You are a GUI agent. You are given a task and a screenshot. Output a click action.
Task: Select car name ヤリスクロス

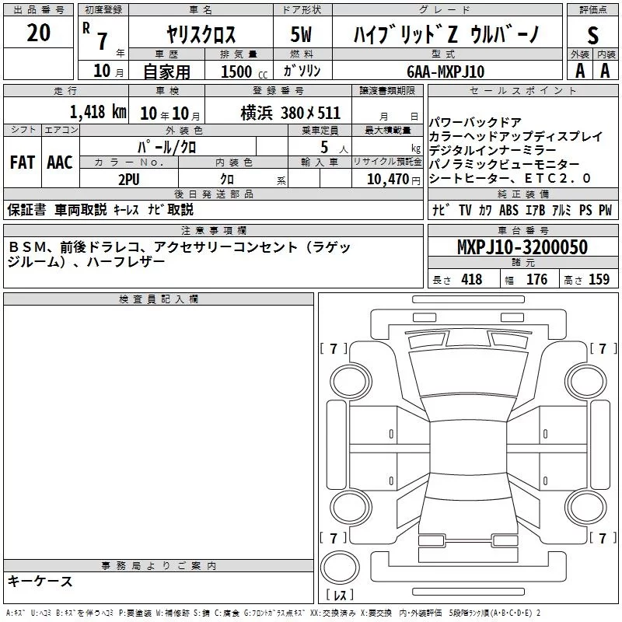(x=201, y=34)
